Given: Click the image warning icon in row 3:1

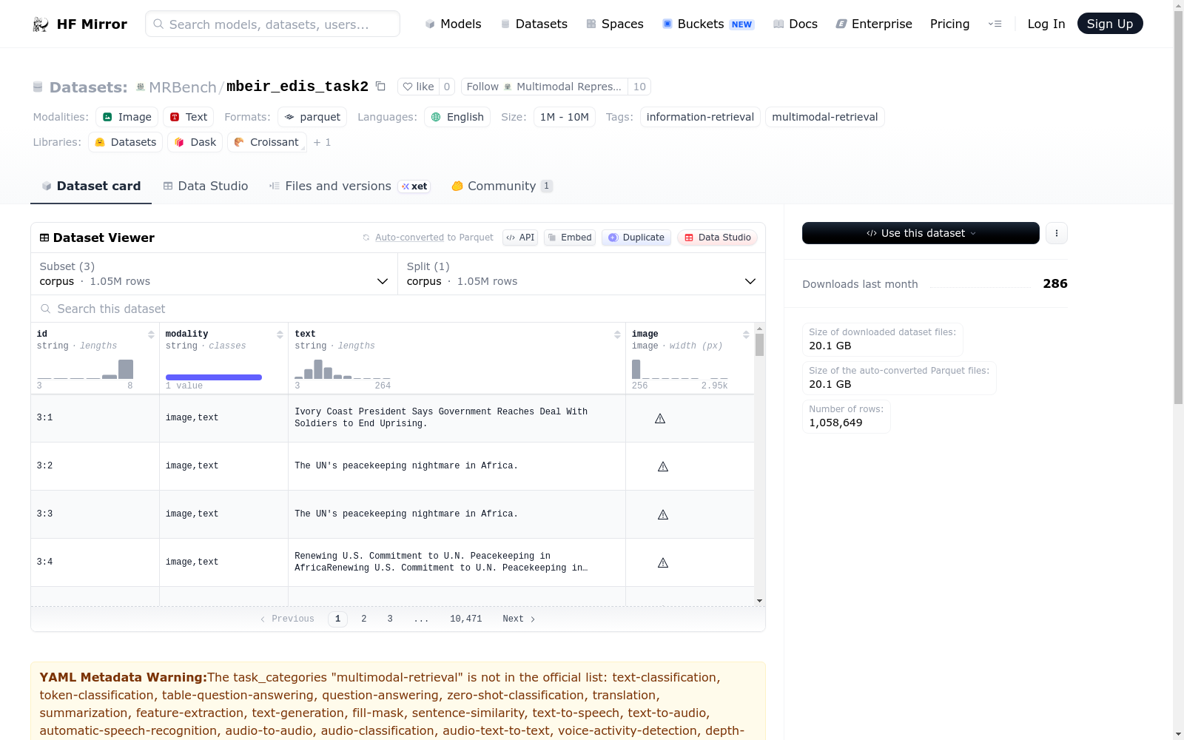Looking at the screenshot, I should tap(660, 419).
